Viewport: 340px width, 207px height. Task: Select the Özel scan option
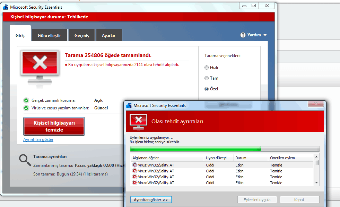tap(207, 89)
